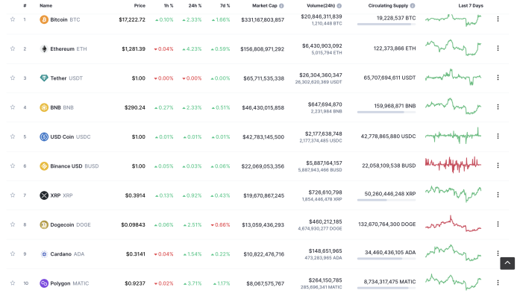Click Bitcoin circulating supply progress bar
Image resolution: width=520 pixels, height=296 pixels.
386,25
